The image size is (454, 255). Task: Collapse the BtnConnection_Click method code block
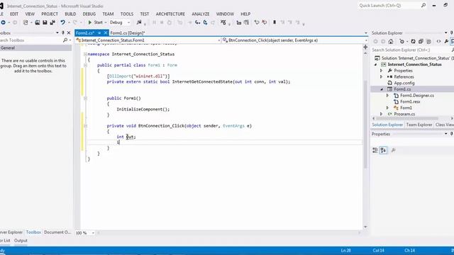(x=85, y=126)
